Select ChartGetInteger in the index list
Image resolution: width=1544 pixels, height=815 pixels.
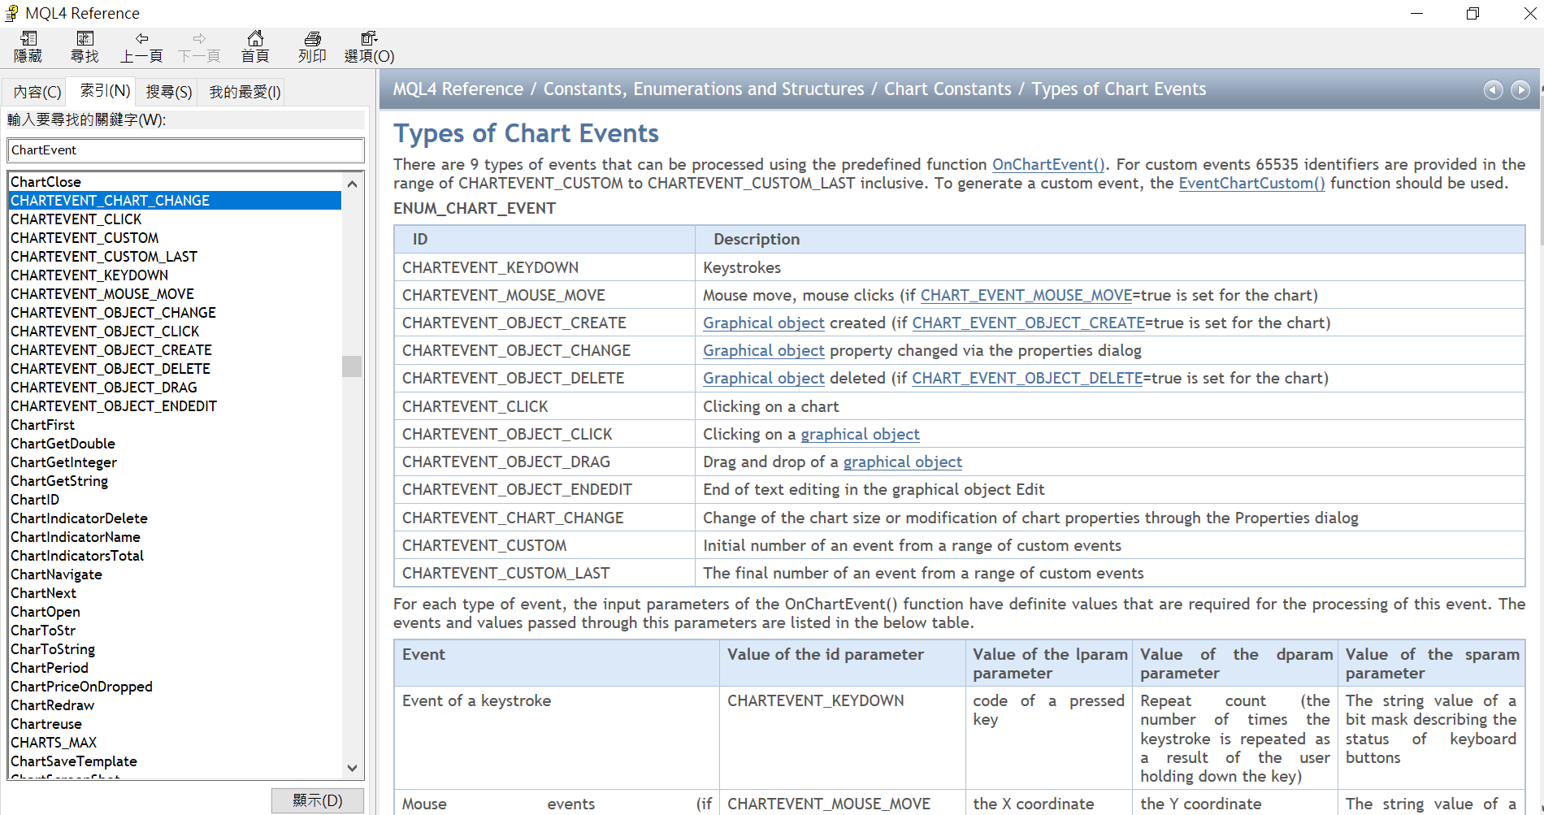coord(175,462)
